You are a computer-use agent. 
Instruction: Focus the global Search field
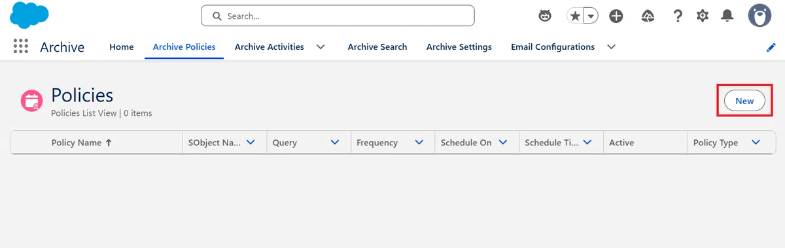pos(338,16)
